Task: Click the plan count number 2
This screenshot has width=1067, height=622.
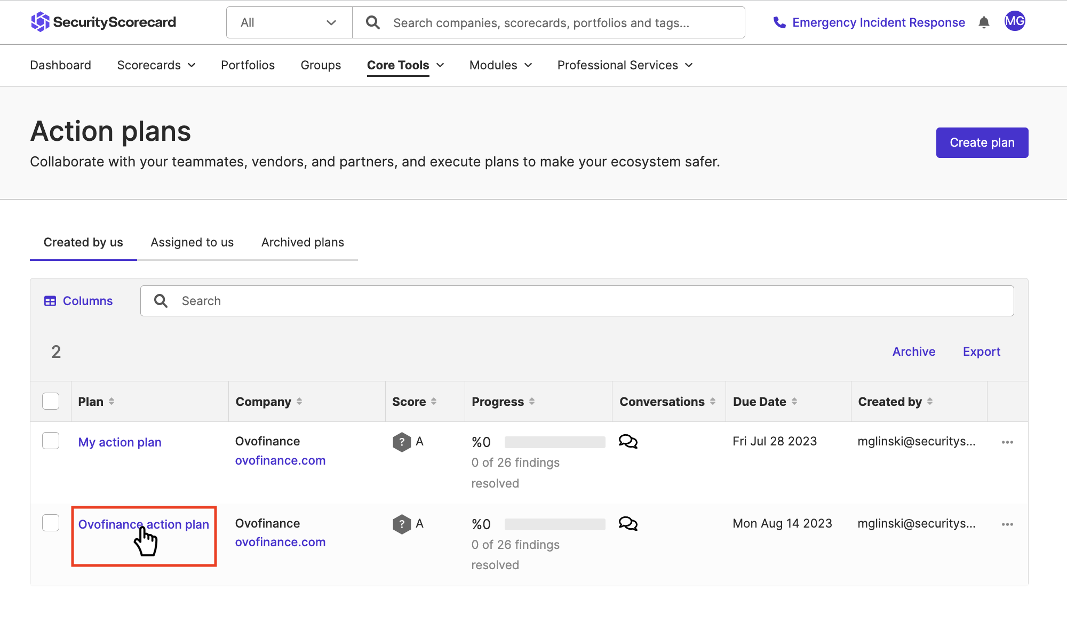Action: tap(56, 352)
